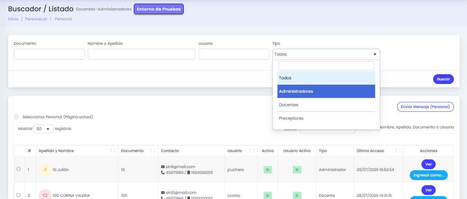Click the name 10 Julián
This screenshot has height=199, width=467.
(61, 170)
